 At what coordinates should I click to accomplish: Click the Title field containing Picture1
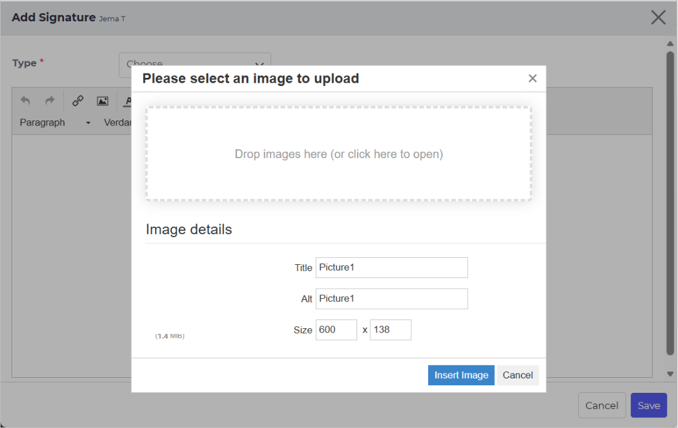392,267
